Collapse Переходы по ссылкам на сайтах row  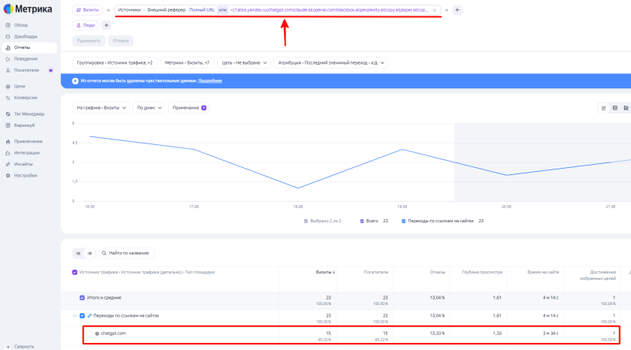point(74,316)
